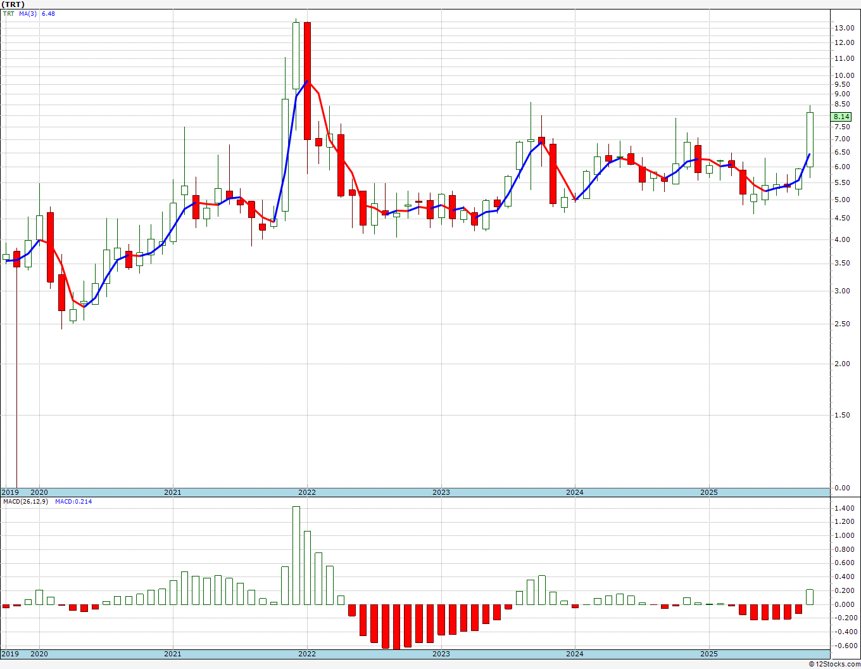Click the MACD:0.214 value readout
This screenshot has height=669, width=861.
[x=73, y=502]
